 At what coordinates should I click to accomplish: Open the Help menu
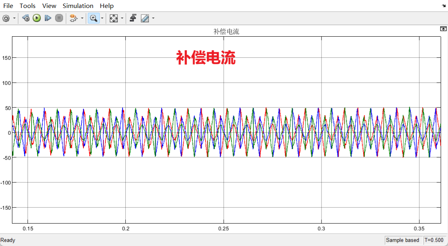click(x=107, y=6)
